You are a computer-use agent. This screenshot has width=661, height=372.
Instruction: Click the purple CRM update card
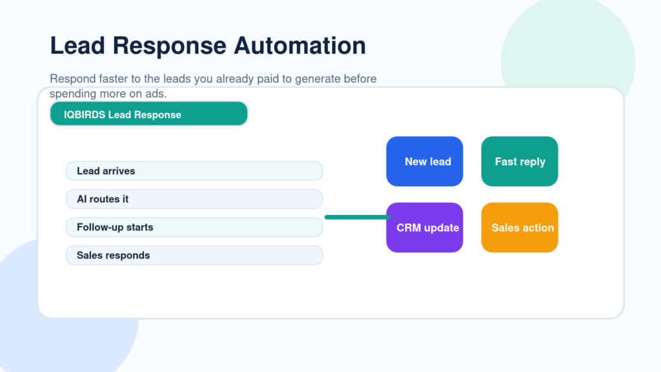point(425,228)
